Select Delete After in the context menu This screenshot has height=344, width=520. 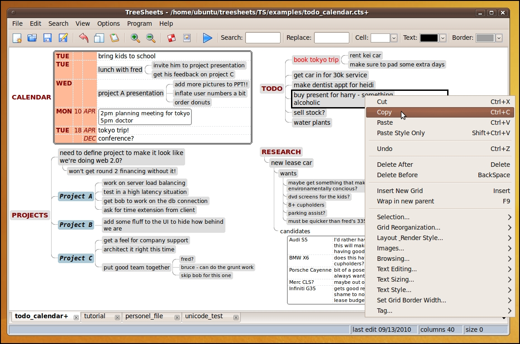tap(440, 165)
